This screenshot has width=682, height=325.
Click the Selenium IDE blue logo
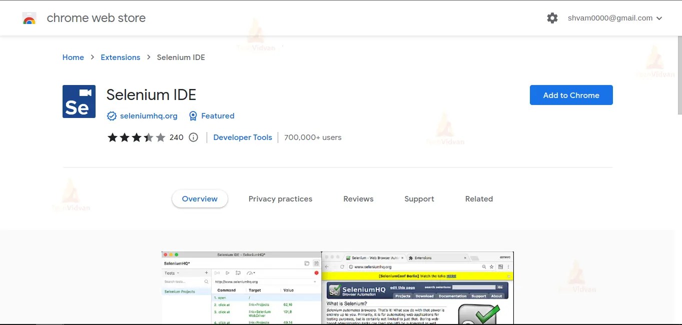[x=79, y=101]
